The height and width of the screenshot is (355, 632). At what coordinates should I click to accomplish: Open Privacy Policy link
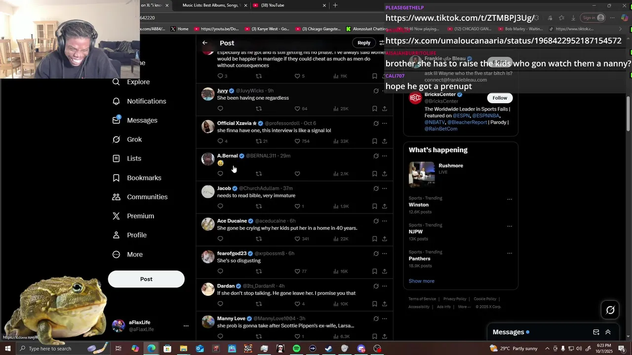click(455, 299)
